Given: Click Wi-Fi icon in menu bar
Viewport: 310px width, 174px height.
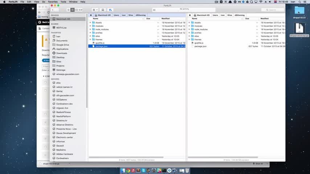Looking at the screenshot, I should [x=261, y=2].
